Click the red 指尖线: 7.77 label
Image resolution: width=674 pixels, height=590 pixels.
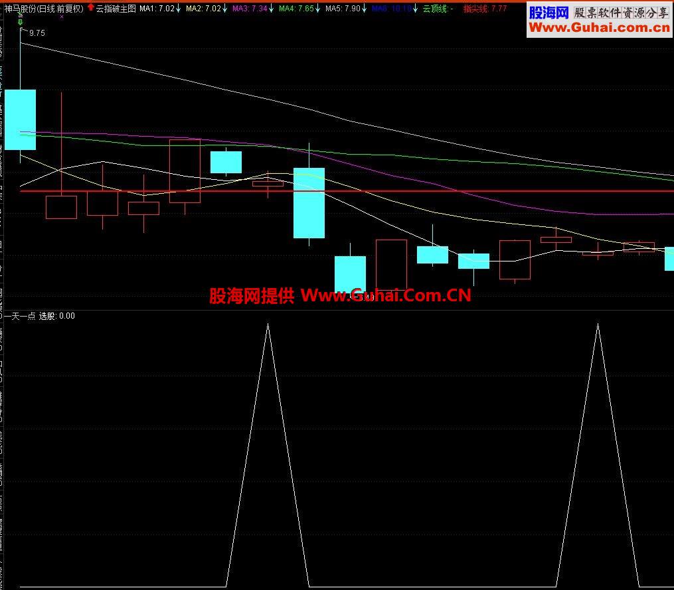(x=485, y=9)
